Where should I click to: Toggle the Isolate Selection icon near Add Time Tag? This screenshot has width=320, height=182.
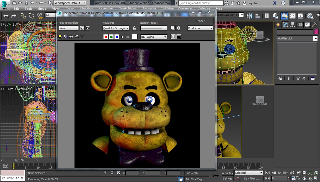click(x=181, y=179)
